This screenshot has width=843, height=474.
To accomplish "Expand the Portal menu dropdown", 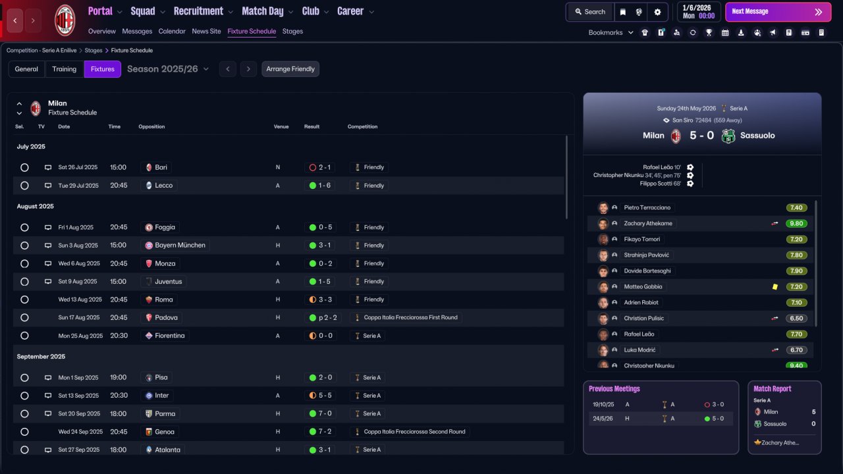I will [119, 12].
